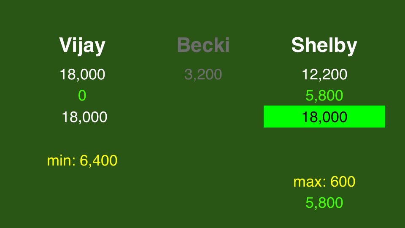Click the left edge of the green highlight bar

pyautogui.click(x=265, y=117)
